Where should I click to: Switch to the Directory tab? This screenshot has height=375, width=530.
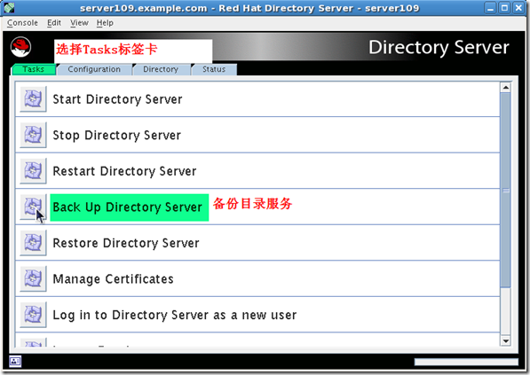tap(161, 69)
